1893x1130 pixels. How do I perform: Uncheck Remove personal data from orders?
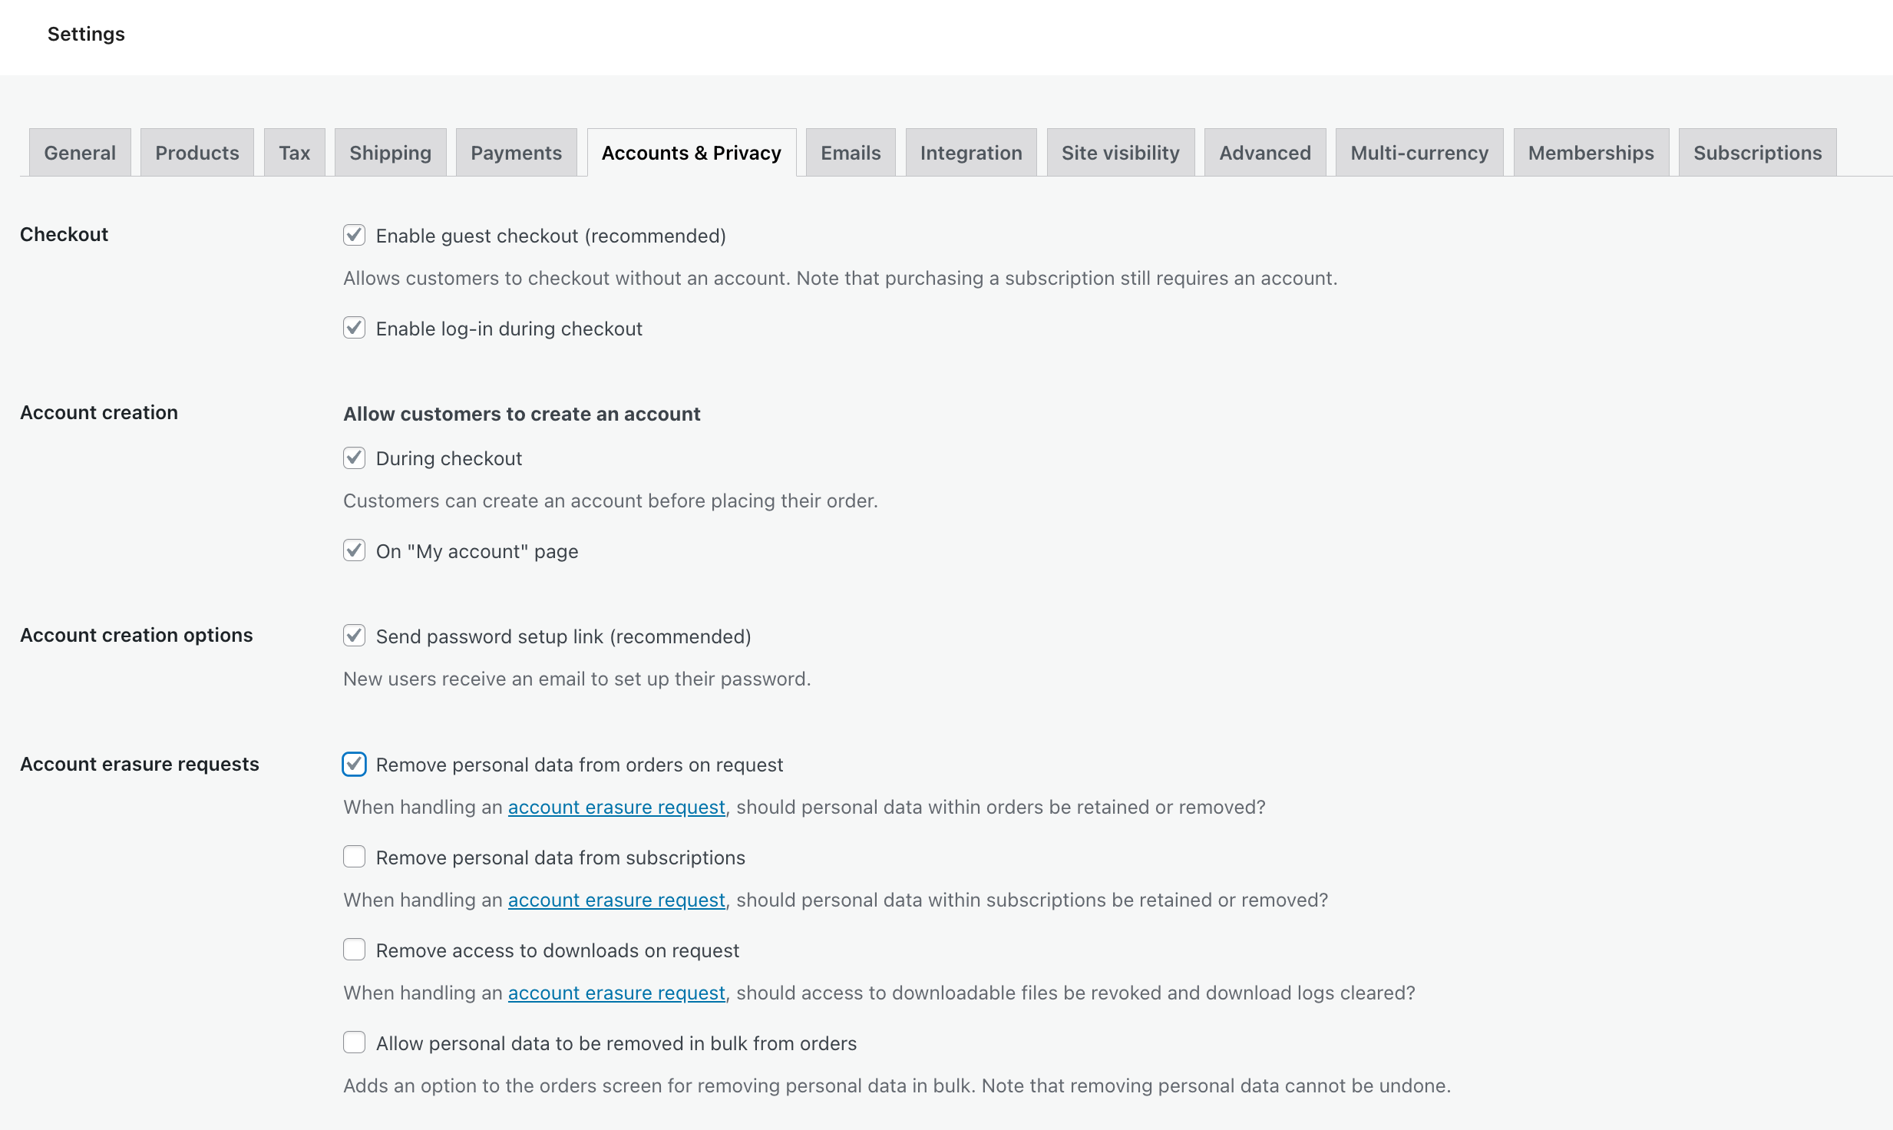click(x=354, y=765)
